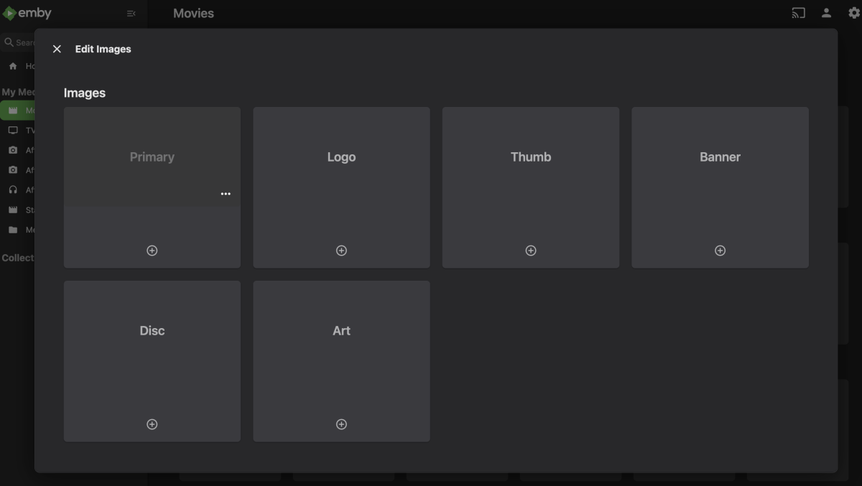Select the folder media icon in sidebar
The image size is (862, 486).
[x=14, y=229]
